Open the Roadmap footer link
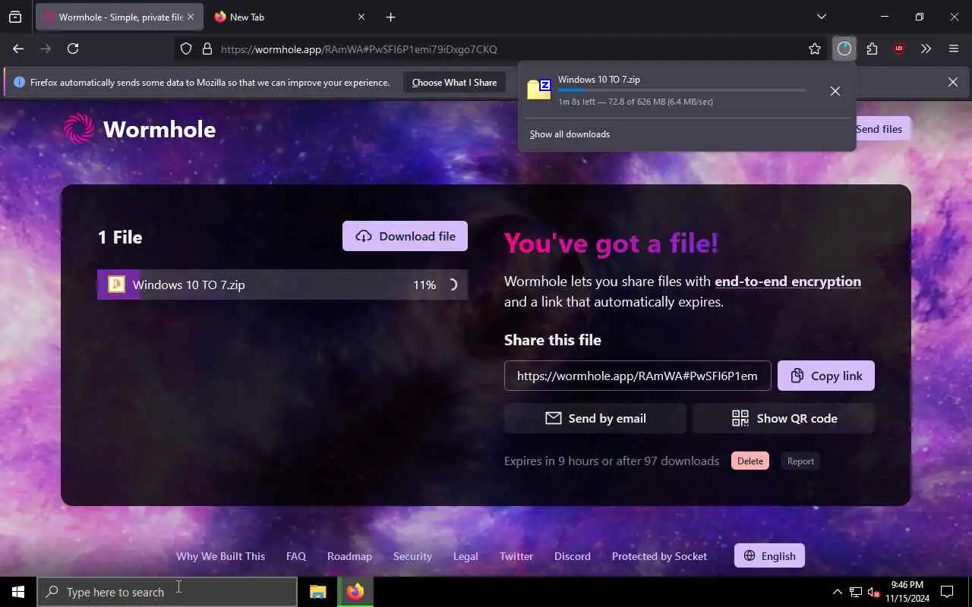Viewport: 972px width, 607px height. 349,556
